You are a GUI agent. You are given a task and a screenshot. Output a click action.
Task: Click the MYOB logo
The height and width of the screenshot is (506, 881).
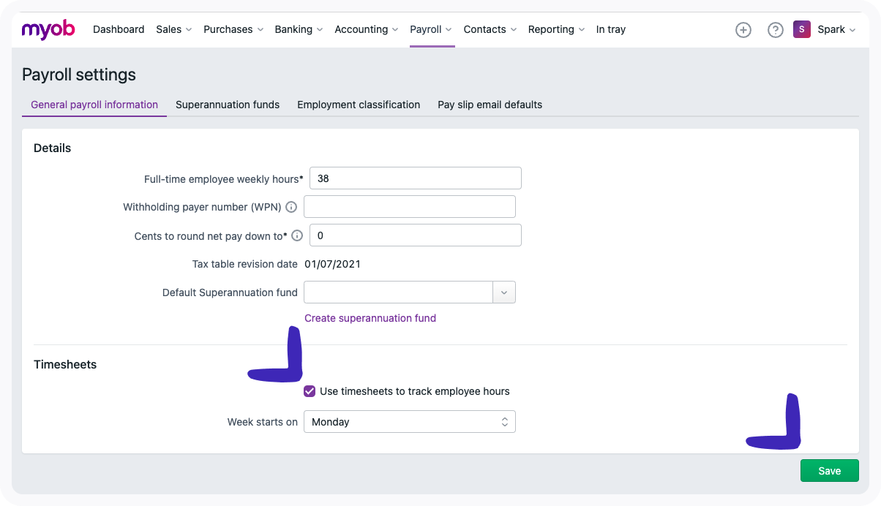coord(48,30)
